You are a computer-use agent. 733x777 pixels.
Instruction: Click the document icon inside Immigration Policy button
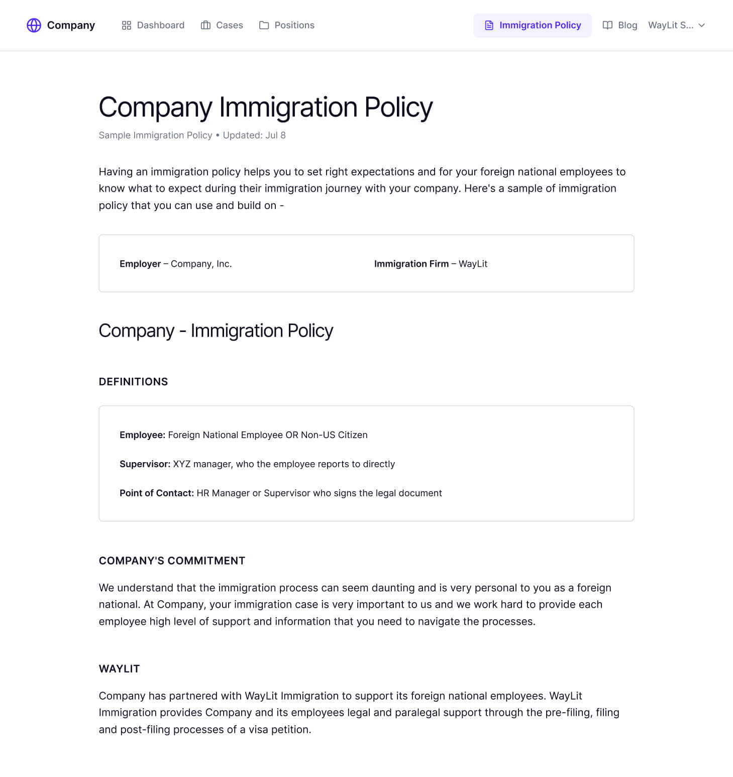tap(489, 25)
